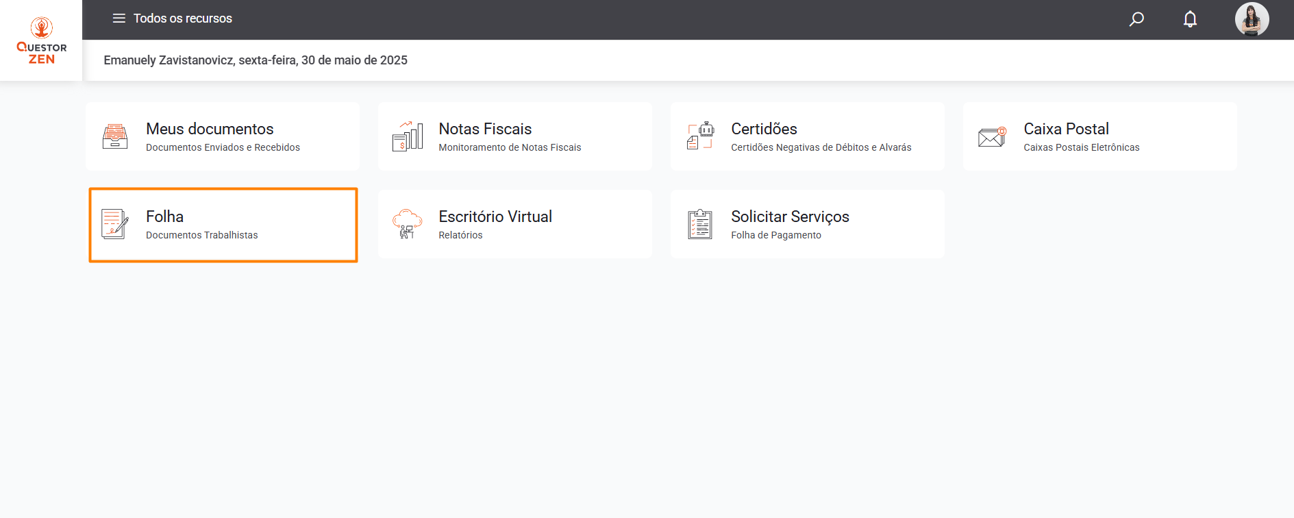Click the Certidões robot icon

[700, 136]
